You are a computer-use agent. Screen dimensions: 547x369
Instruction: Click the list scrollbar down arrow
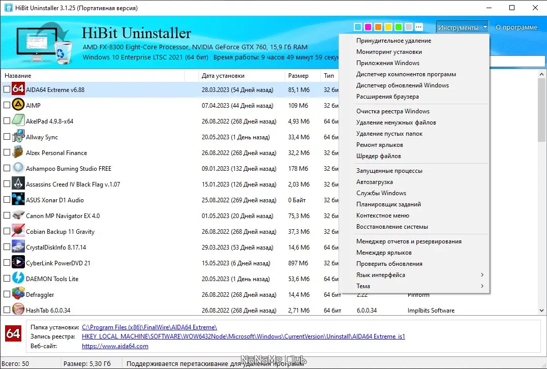click(541, 311)
